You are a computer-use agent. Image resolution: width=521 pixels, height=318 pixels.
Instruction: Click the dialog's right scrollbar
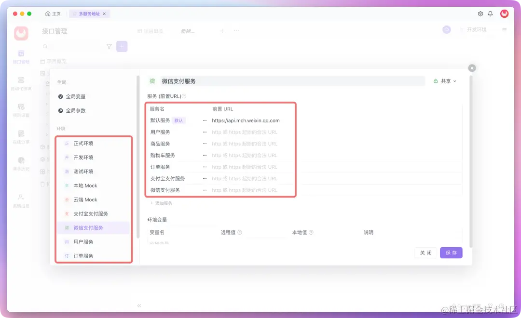(x=471, y=162)
